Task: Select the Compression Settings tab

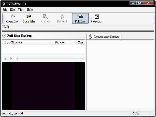Action: [104, 37]
